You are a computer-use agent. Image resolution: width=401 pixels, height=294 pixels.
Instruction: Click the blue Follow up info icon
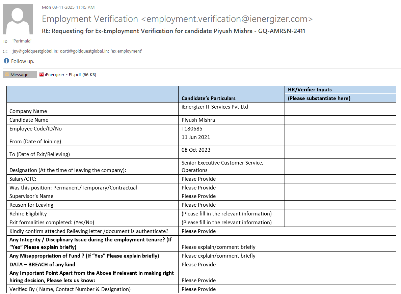click(6, 61)
